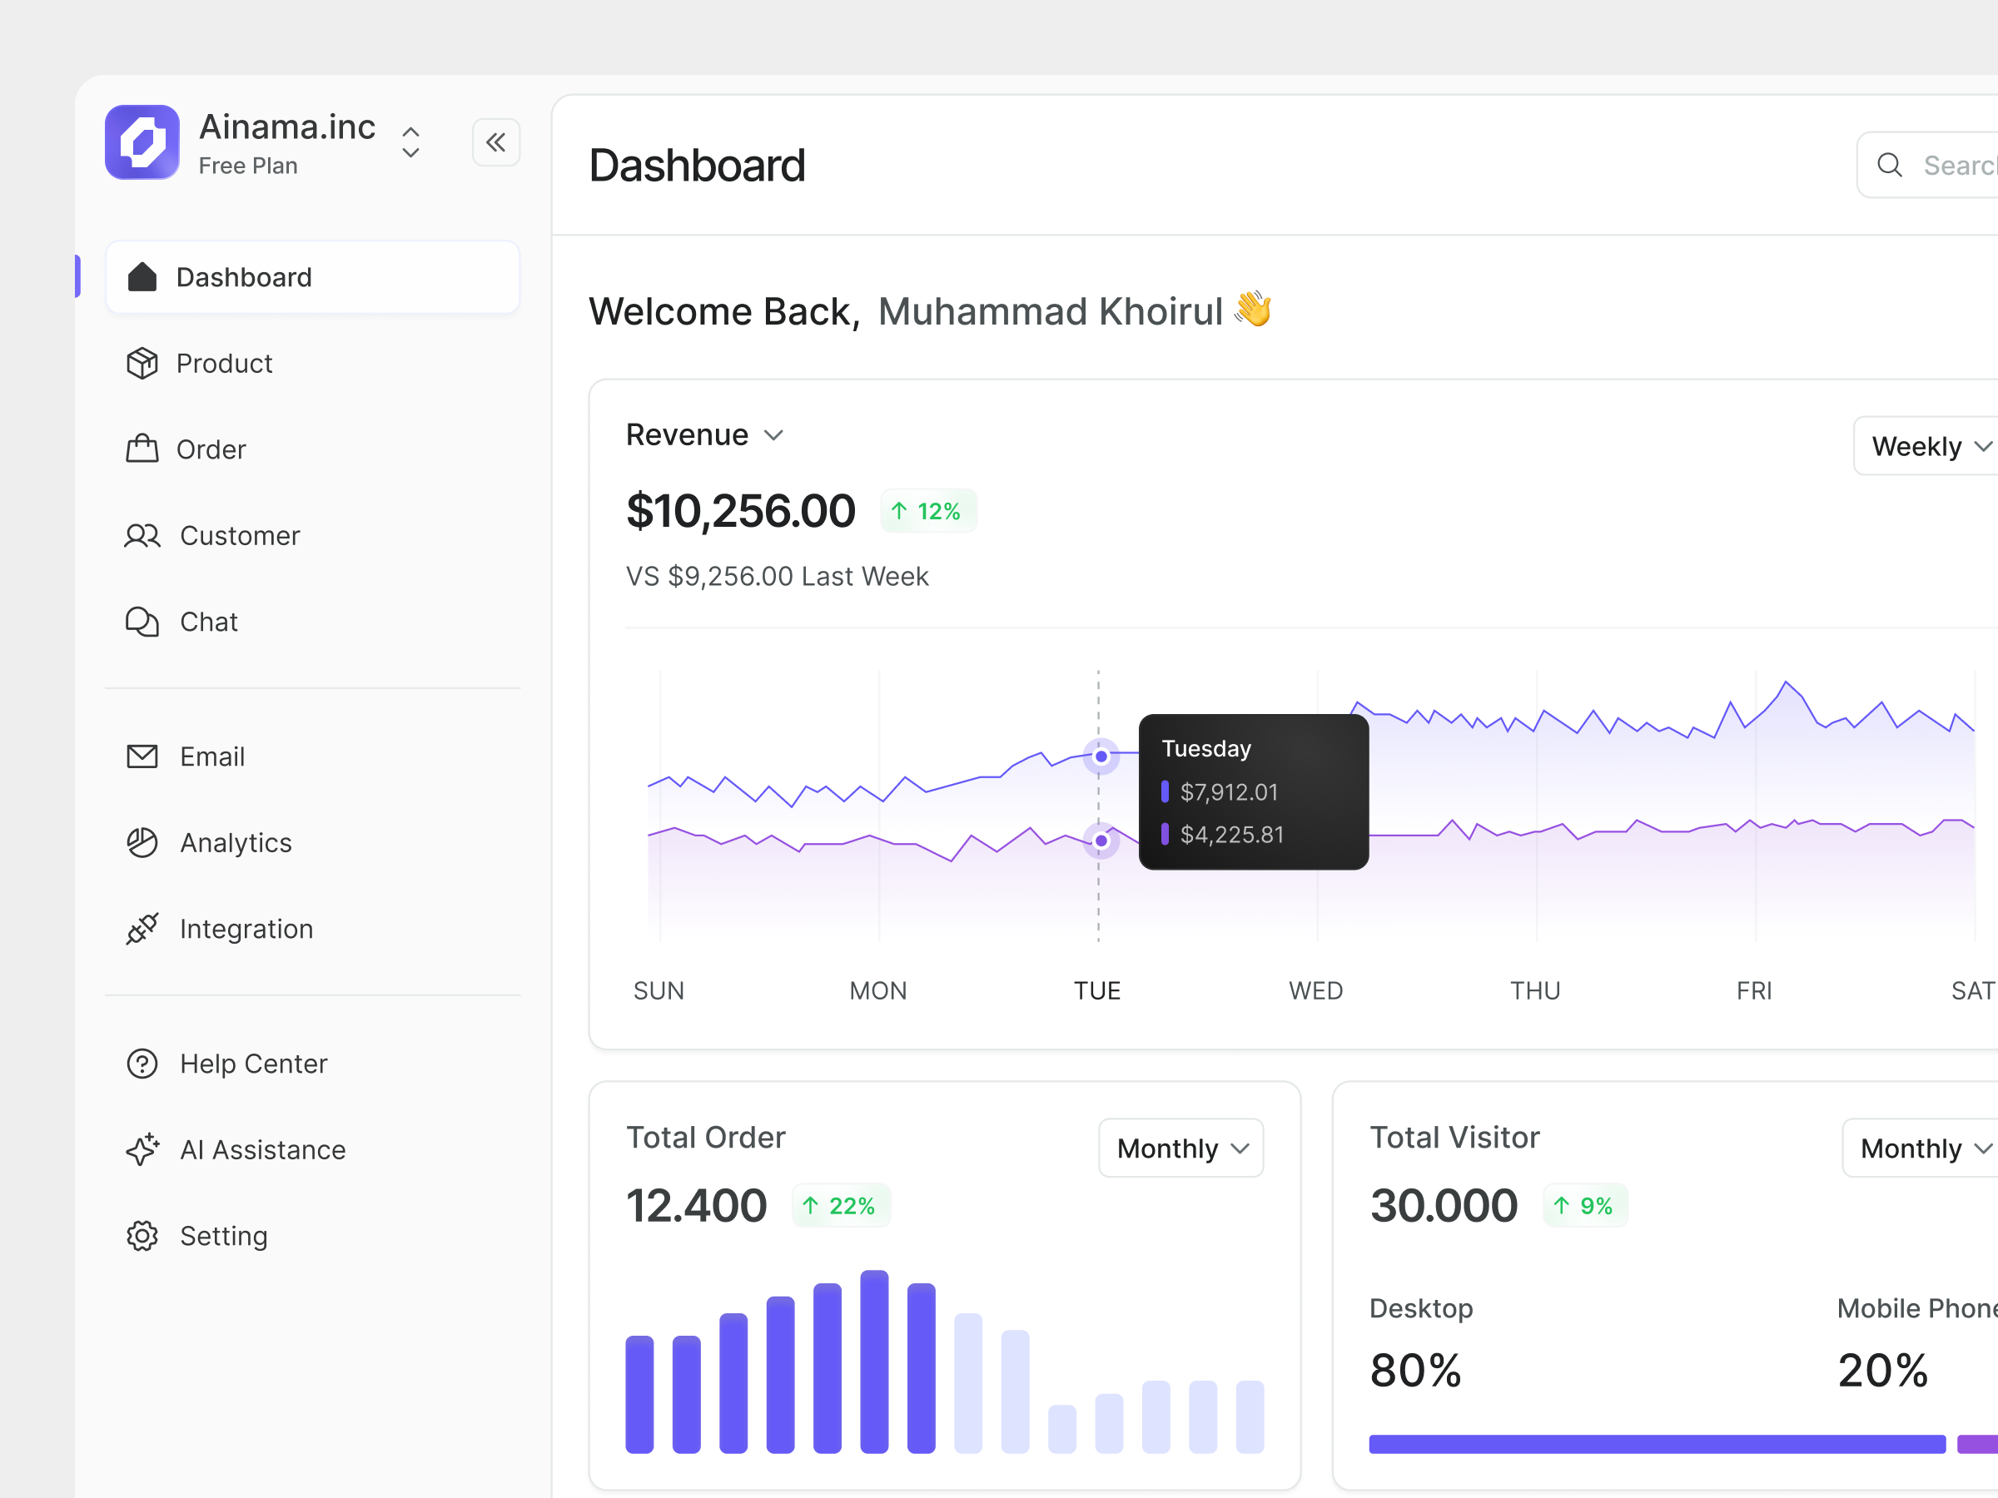Click the Setting gear icon
This screenshot has height=1498, width=1998.
[x=142, y=1235]
